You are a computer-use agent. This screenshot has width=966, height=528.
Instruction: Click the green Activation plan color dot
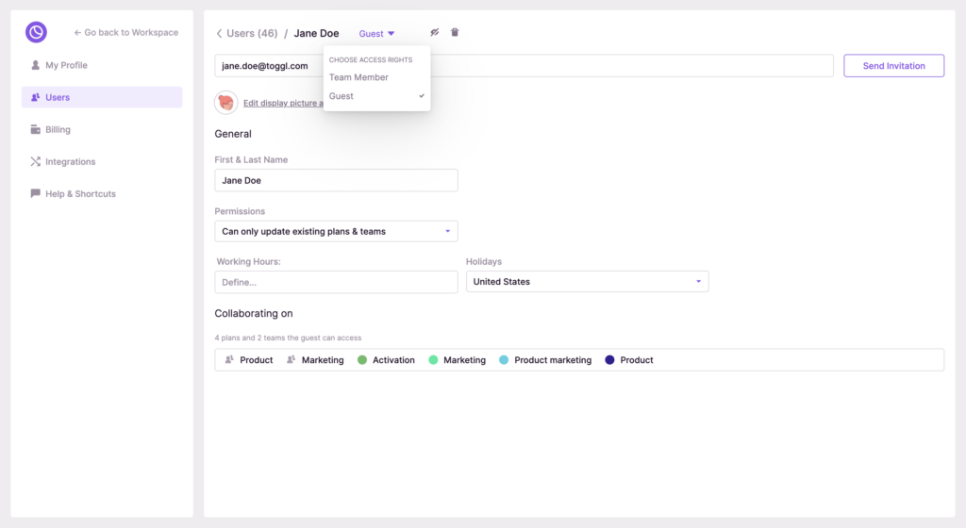tap(362, 360)
